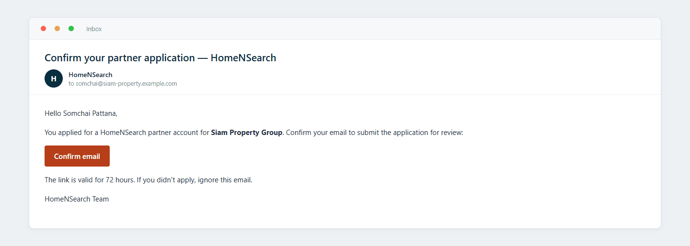Screen dimensions: 690x246
Task: Click the dark round H sender avatar
Action: click(x=54, y=78)
